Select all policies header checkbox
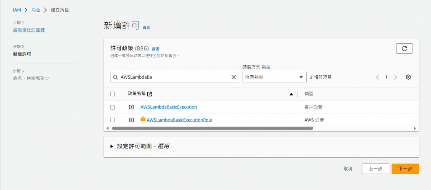The image size is (431, 190). 112,94
